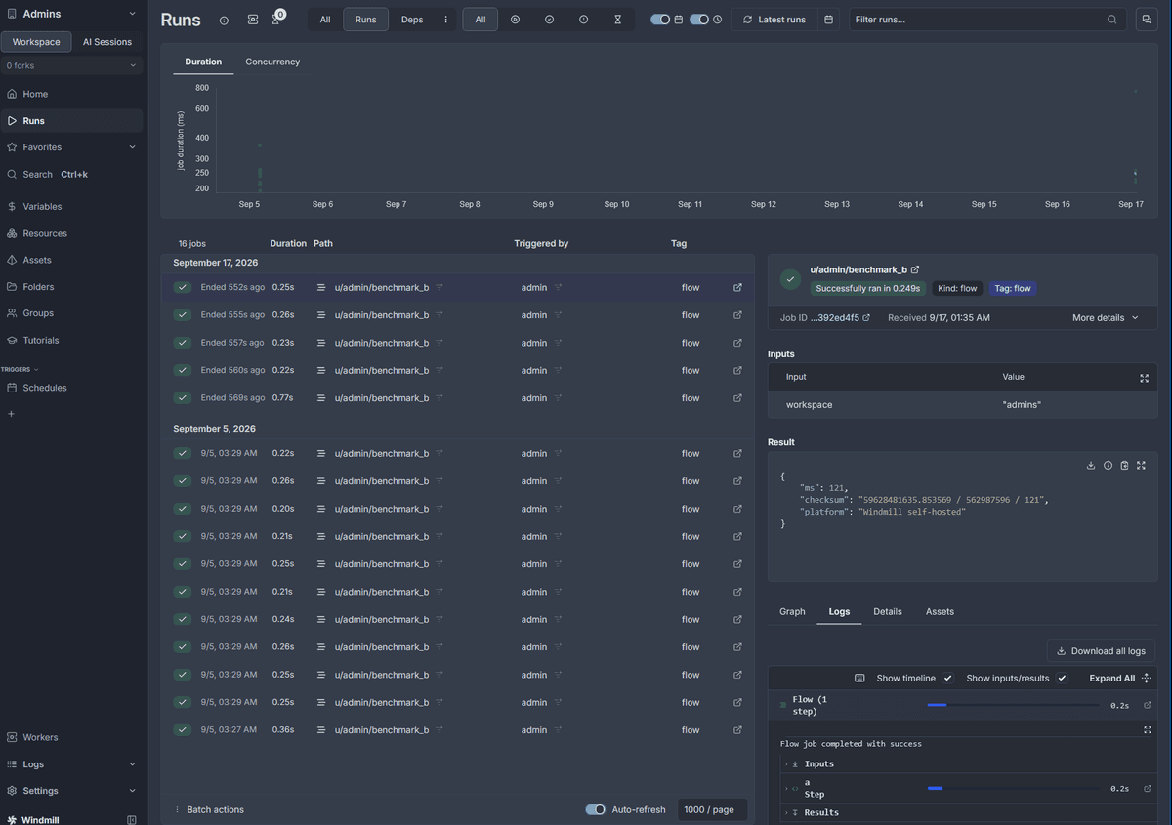Expand the Favorites section in the sidebar
Image resolution: width=1172 pixels, height=825 pixels.
point(71,147)
